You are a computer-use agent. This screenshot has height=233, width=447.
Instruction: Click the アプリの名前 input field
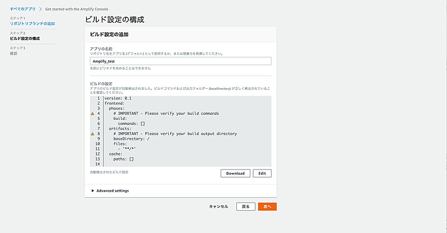[x=180, y=61]
